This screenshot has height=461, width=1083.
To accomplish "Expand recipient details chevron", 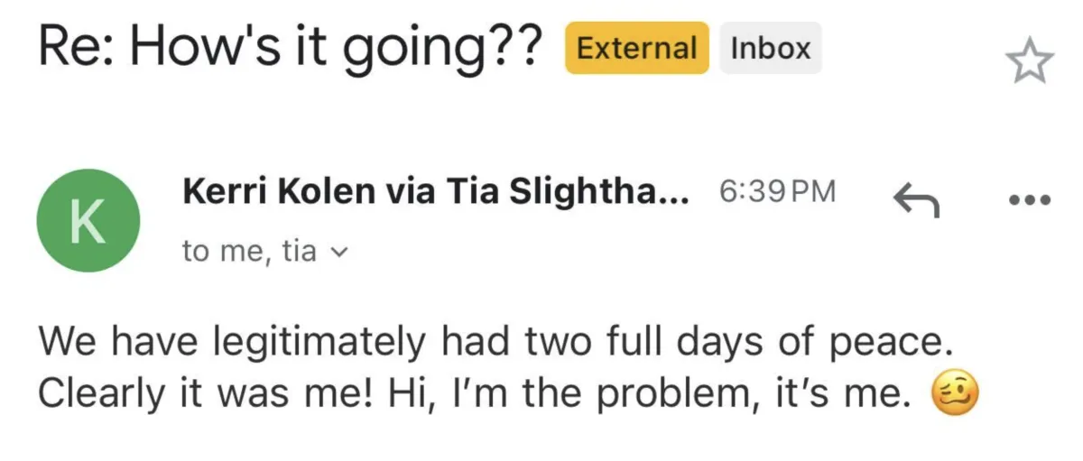I will [339, 252].
